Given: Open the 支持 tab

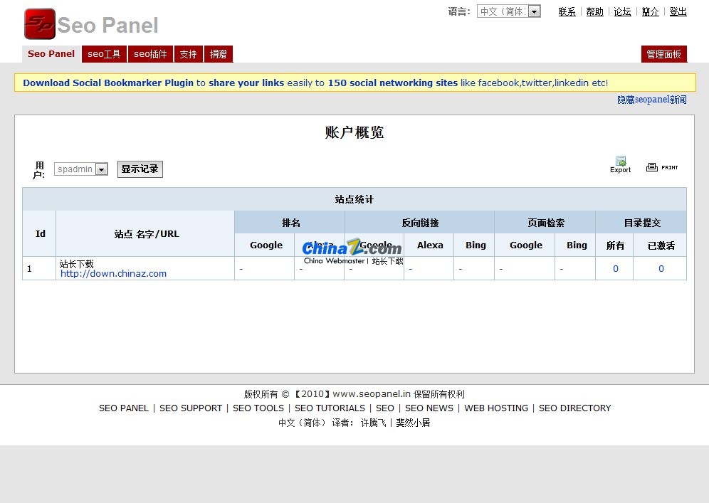Looking at the screenshot, I should click(x=188, y=54).
